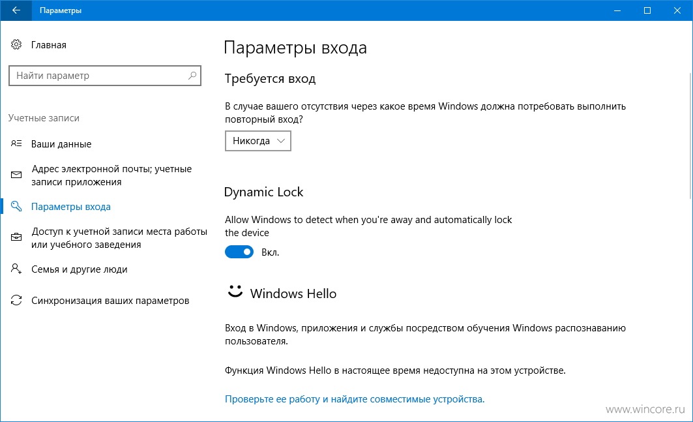
Task: Click the back arrow in title bar
Action: pyautogui.click(x=16, y=10)
